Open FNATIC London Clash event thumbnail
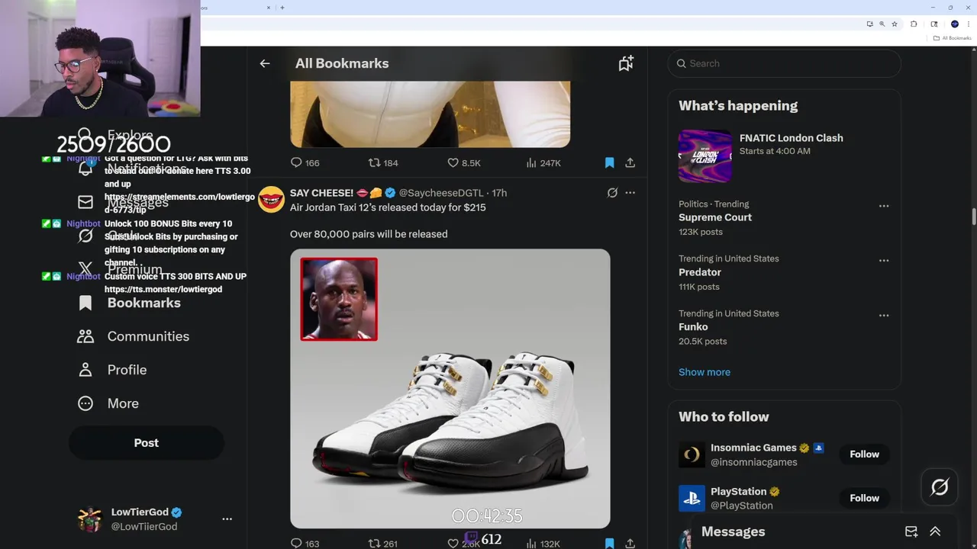 pos(705,156)
